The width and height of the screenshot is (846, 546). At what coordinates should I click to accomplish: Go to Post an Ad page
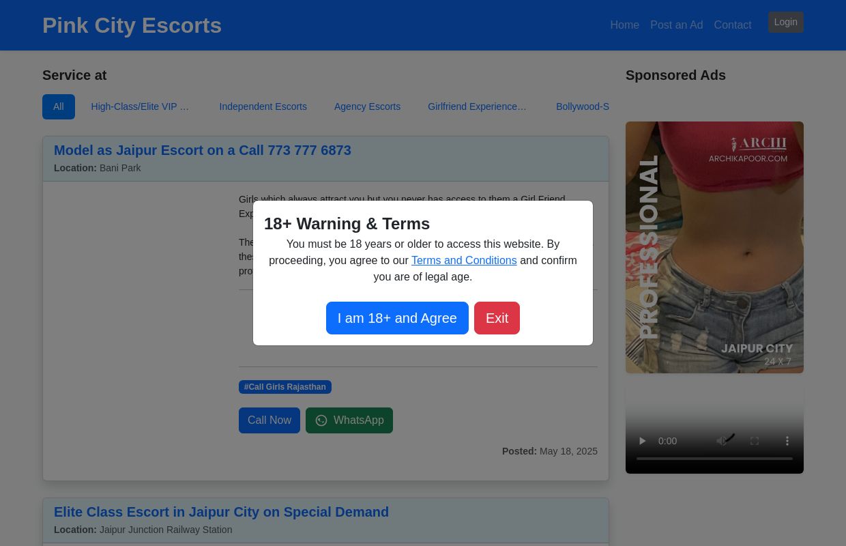pos(676,25)
